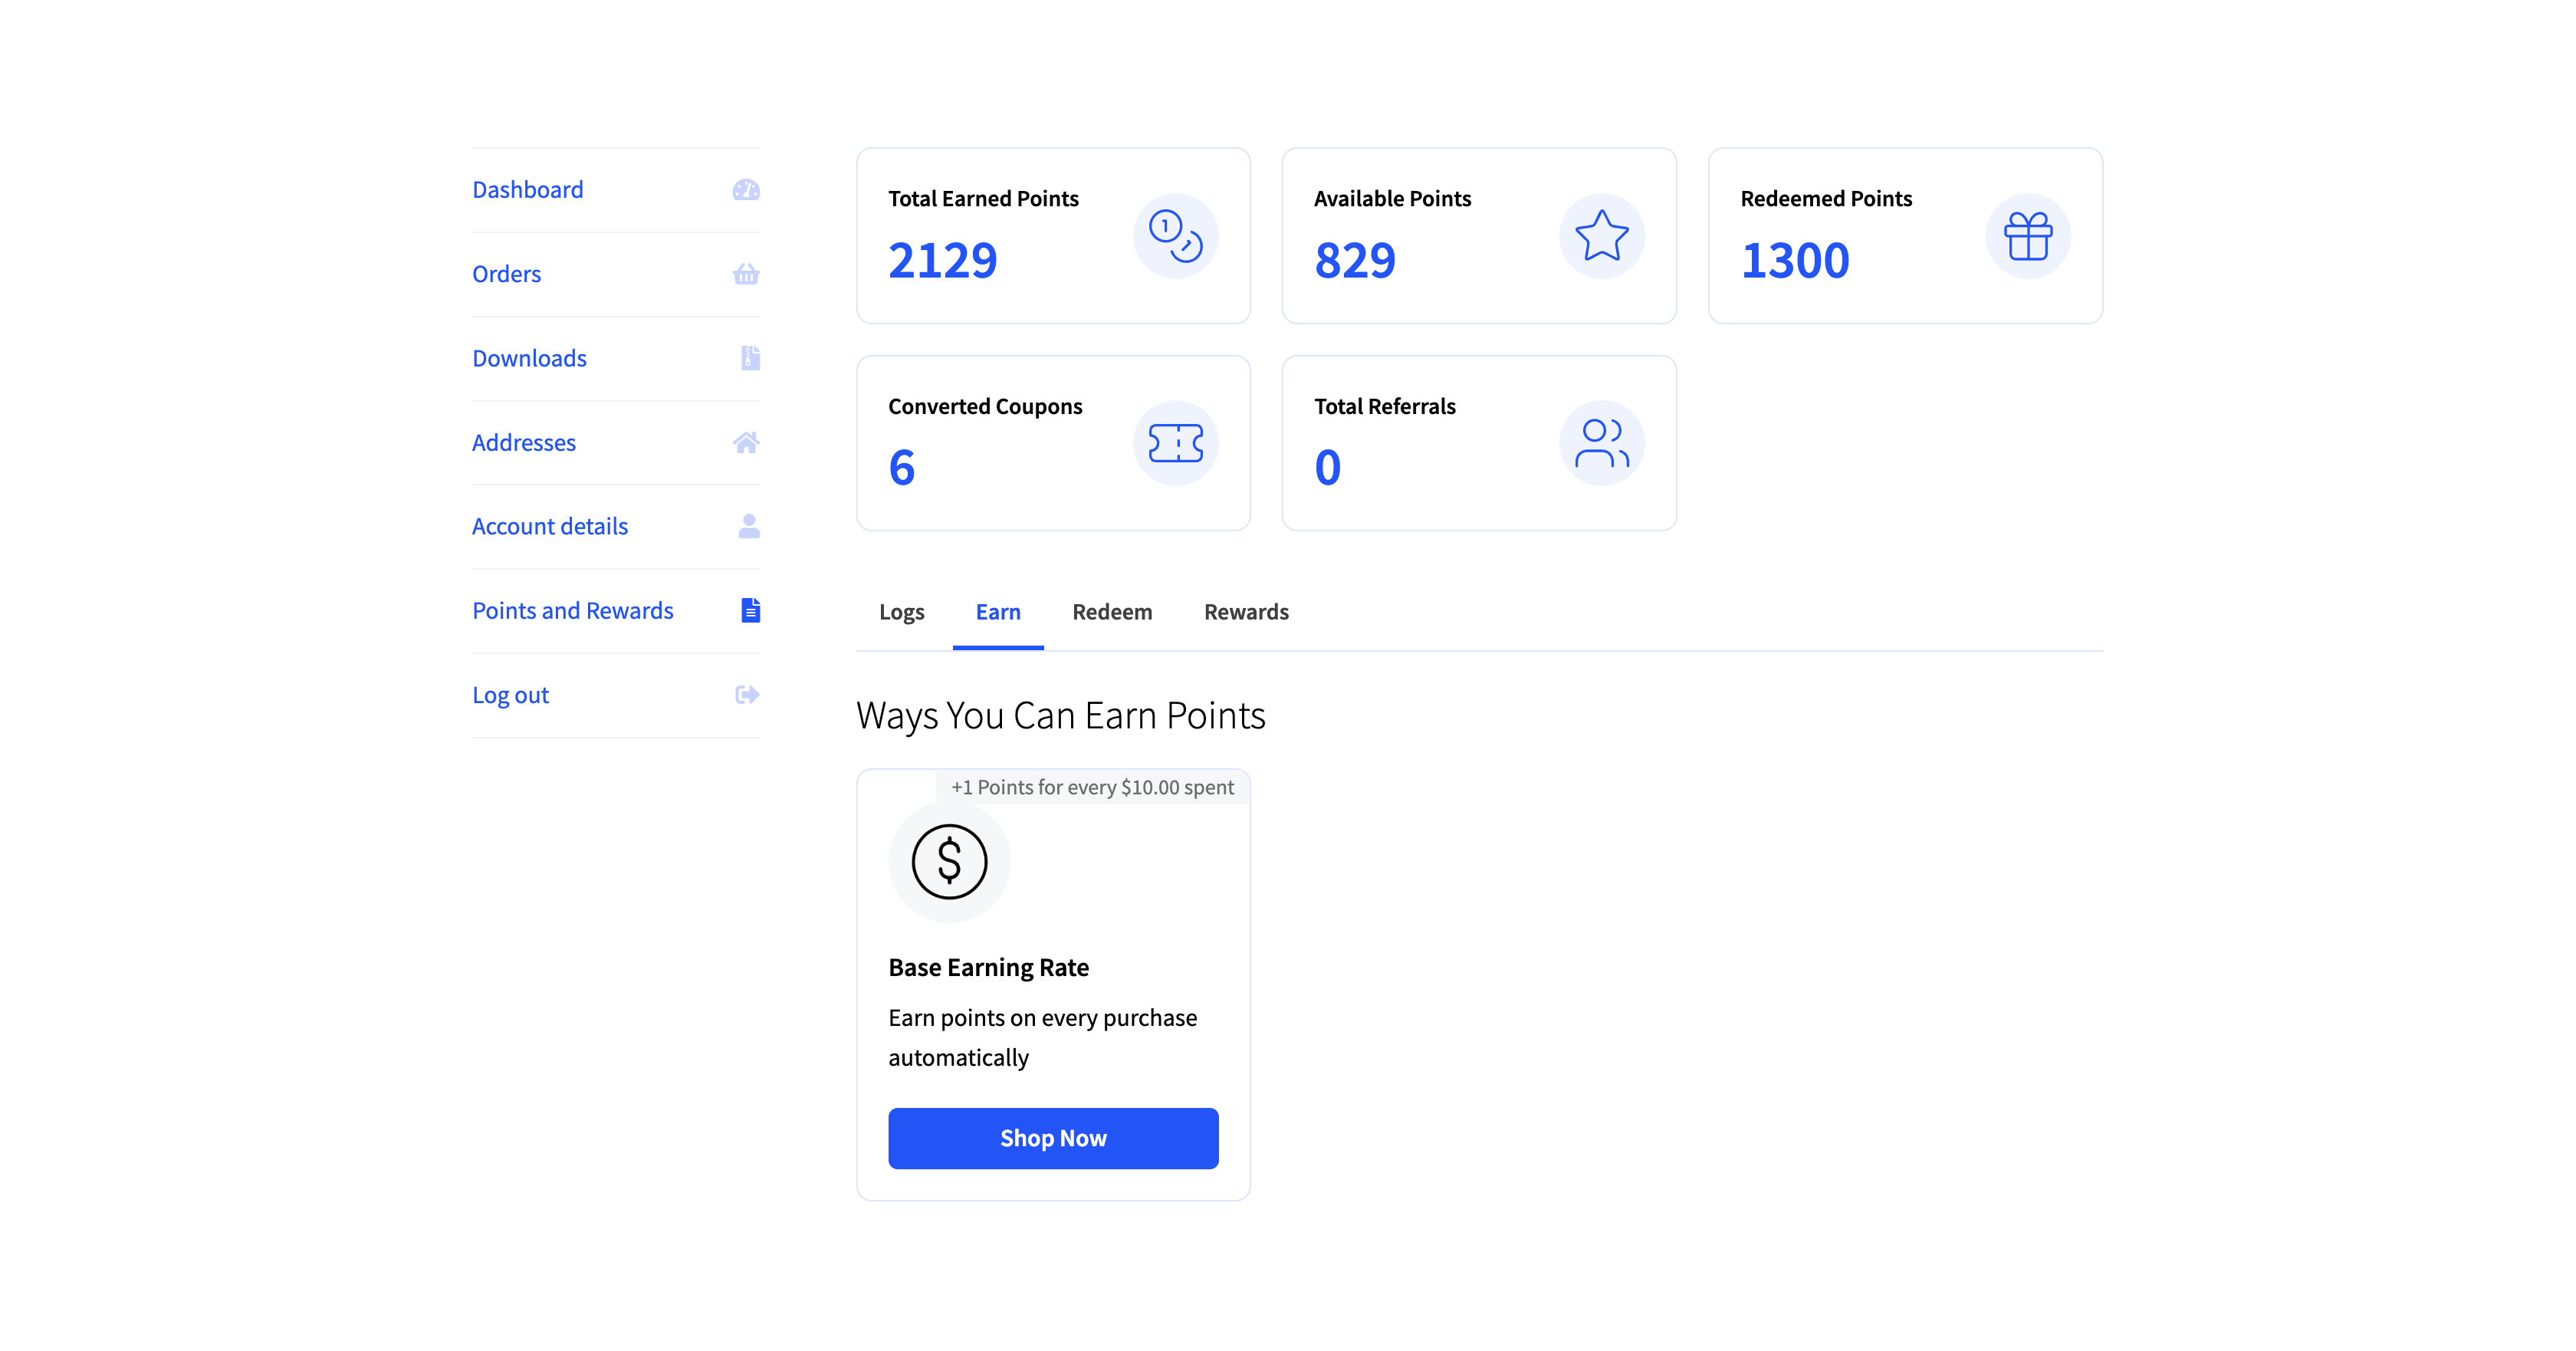Screen dimensions: 2576x1351
Task: Click the Total Referrals people icon
Action: click(1601, 443)
